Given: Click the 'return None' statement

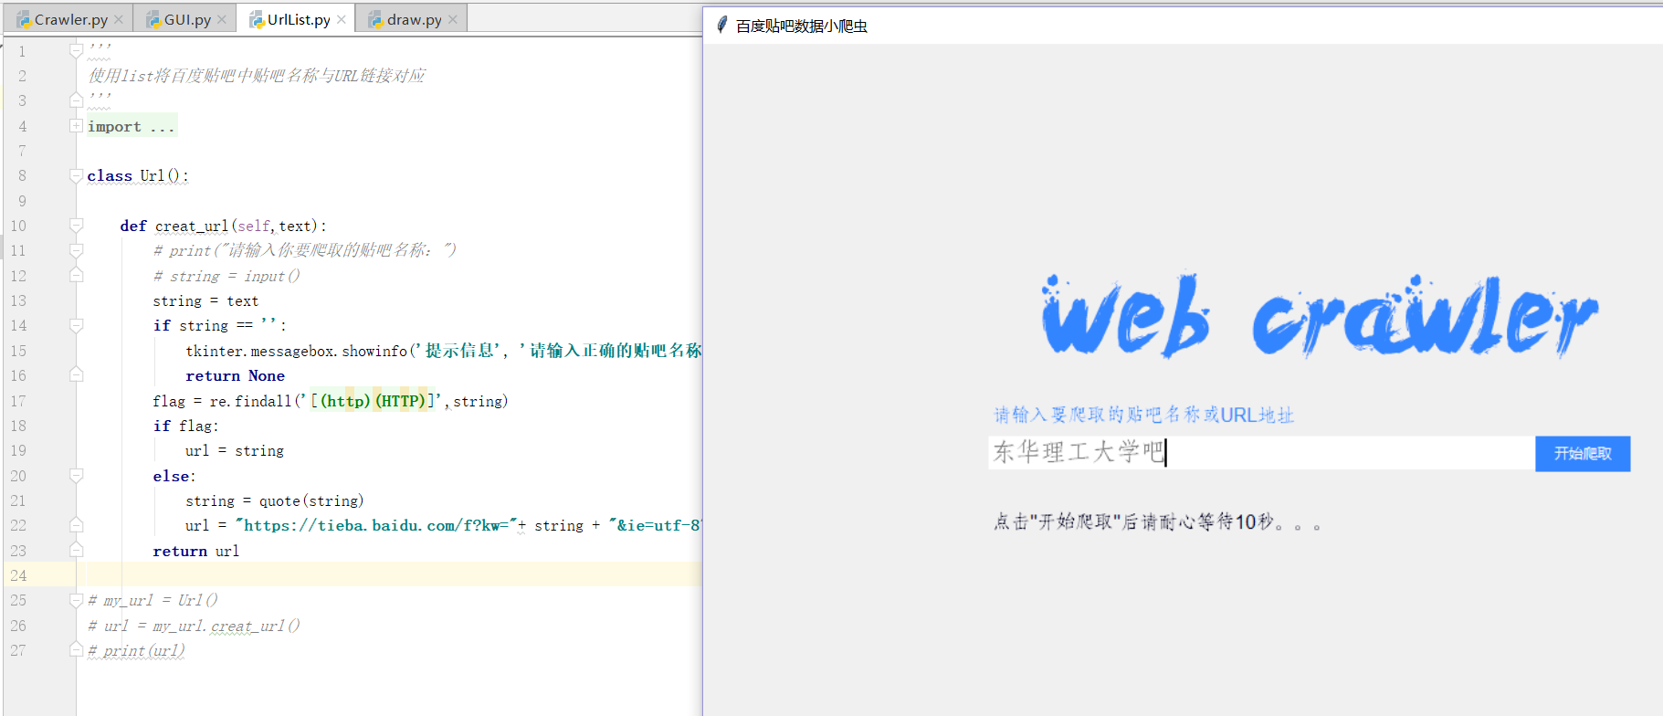Looking at the screenshot, I should tap(235, 375).
